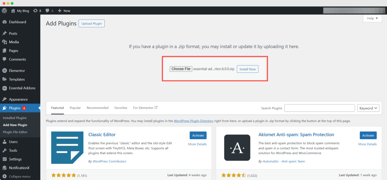Click inside the Search Plugins field
The image size is (387, 180).
pos(319,108)
